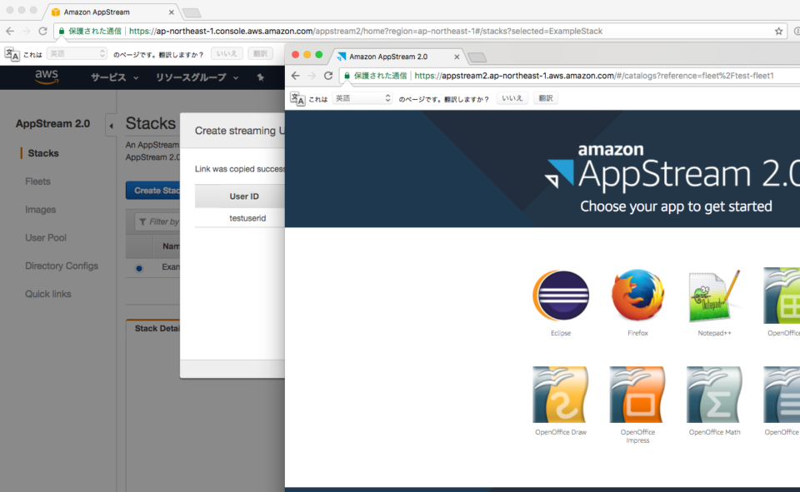Bookmark the console page using the star icon
800x492 pixels.
(x=777, y=30)
